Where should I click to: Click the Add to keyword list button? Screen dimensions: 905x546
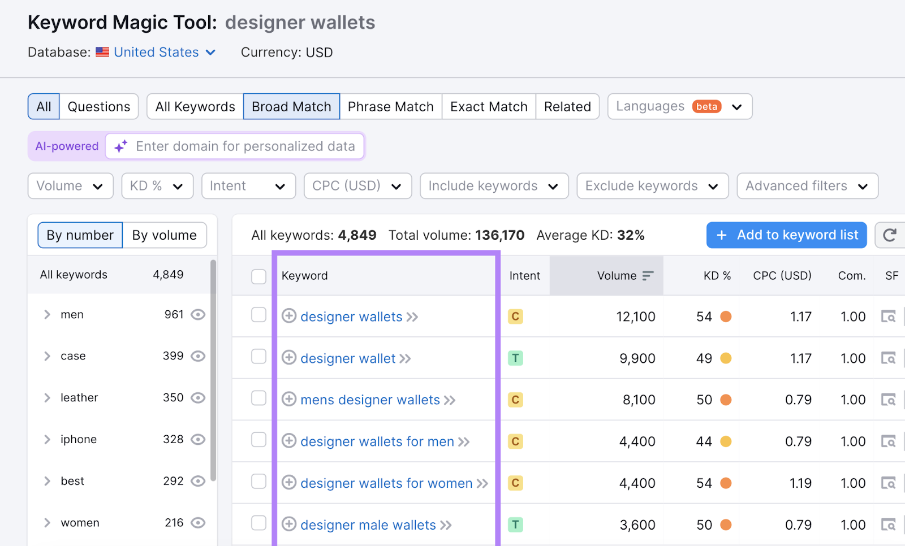tap(786, 235)
